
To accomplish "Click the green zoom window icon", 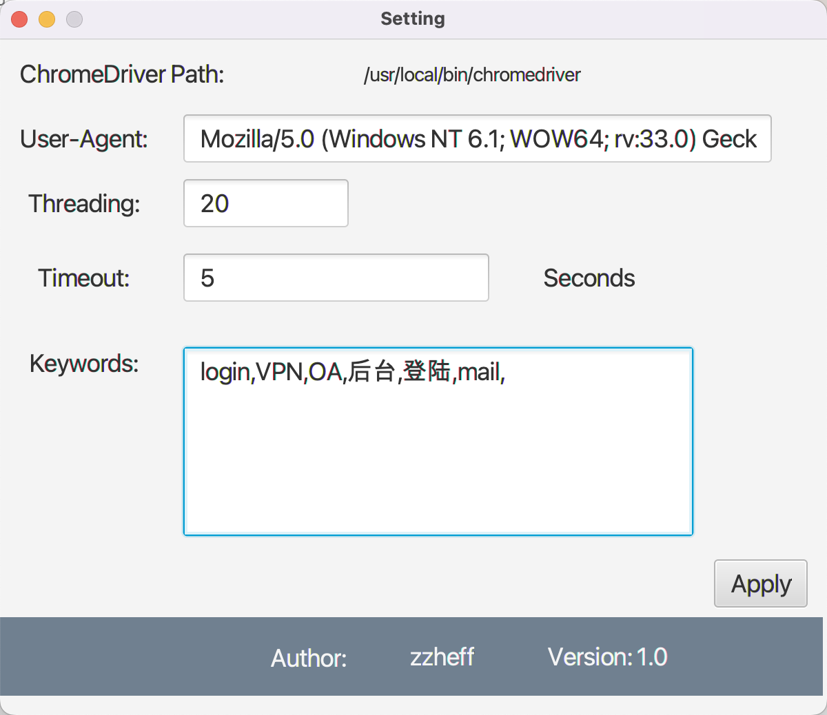I will [x=73, y=19].
